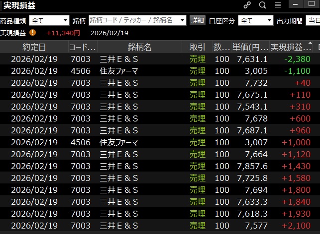This screenshot has height=234, width=320.
Task: Open the 銘柄 search field dropdown arrow
Action: tap(182, 20)
